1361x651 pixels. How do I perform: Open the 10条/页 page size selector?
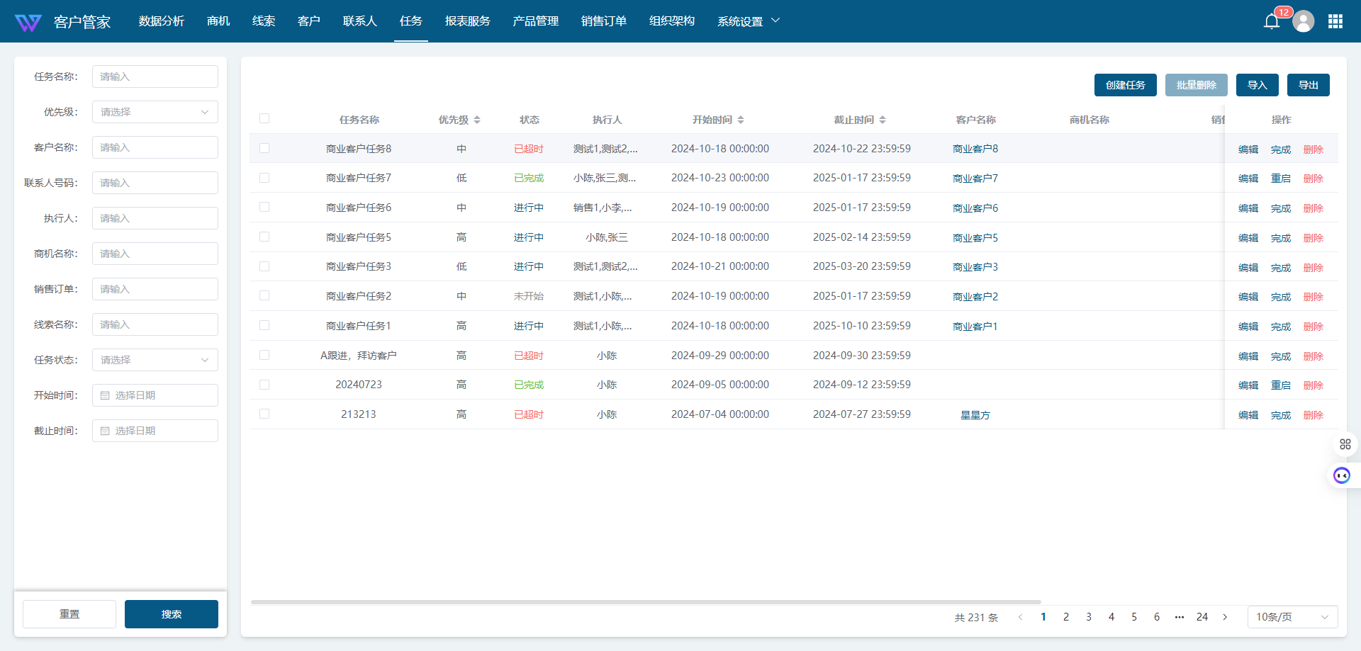click(x=1292, y=617)
